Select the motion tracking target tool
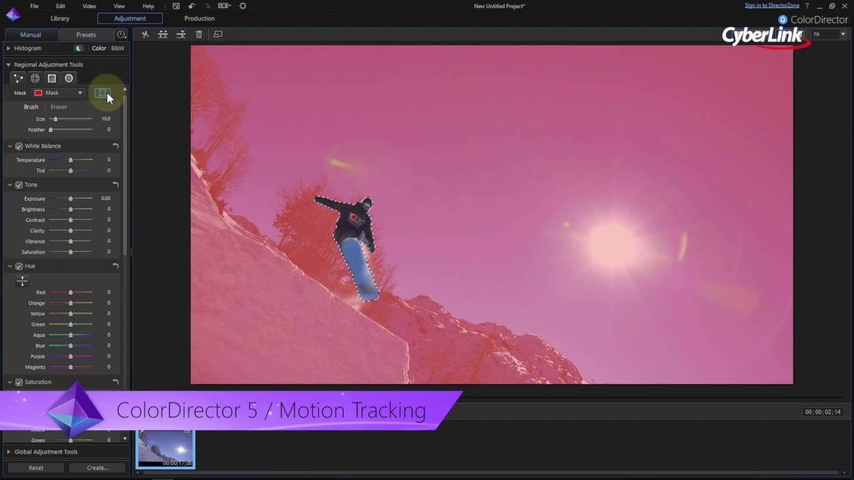Screen dimensions: 854x480 [x=35, y=78]
